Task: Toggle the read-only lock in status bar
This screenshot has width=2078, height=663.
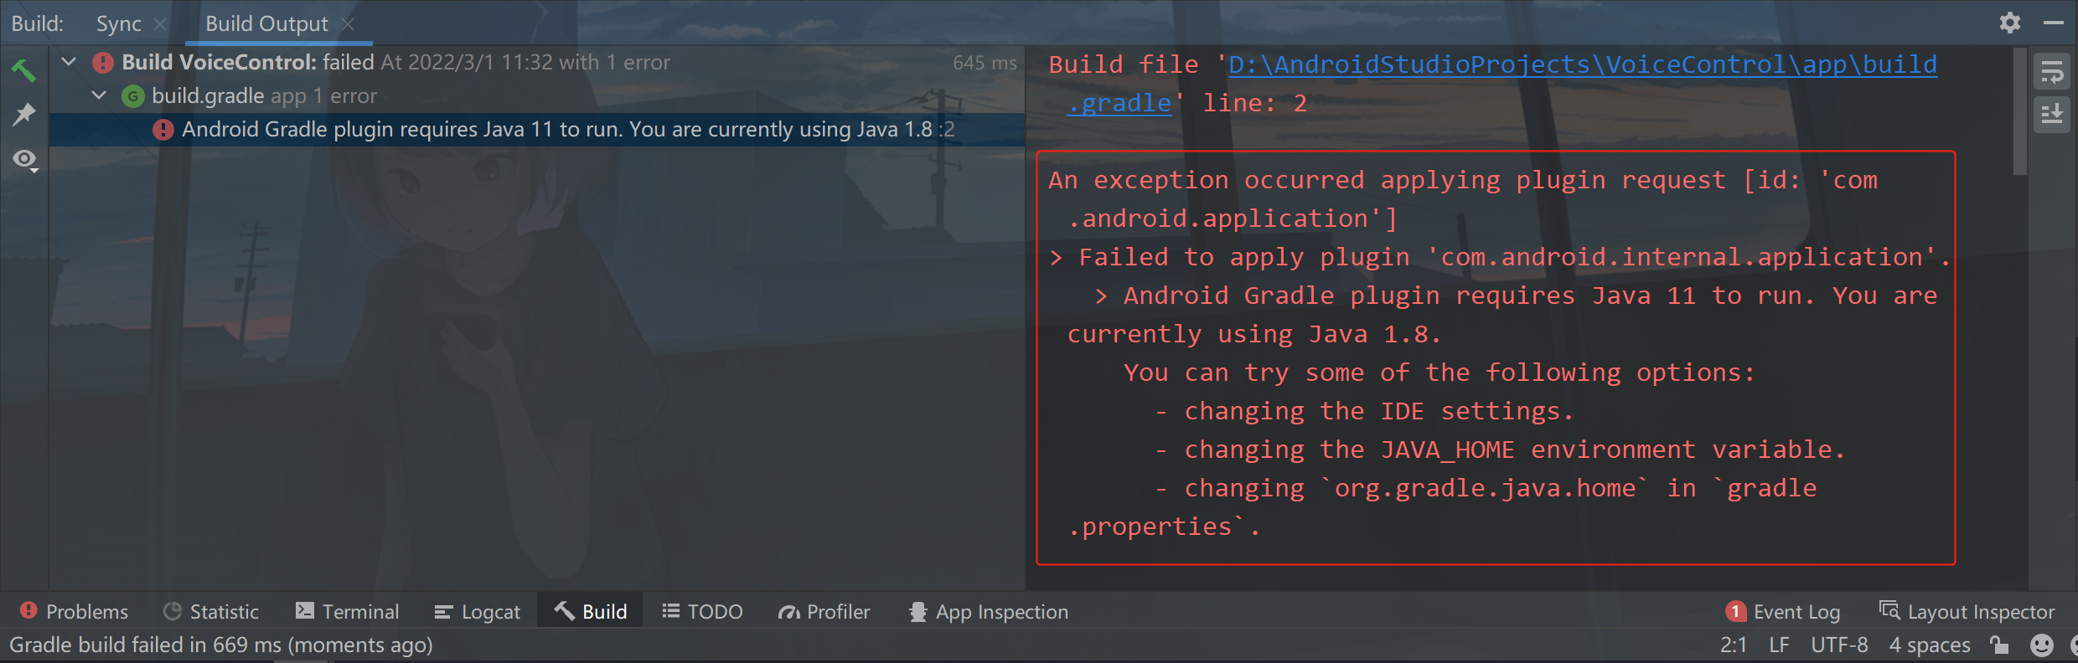Action: pos(1999,645)
